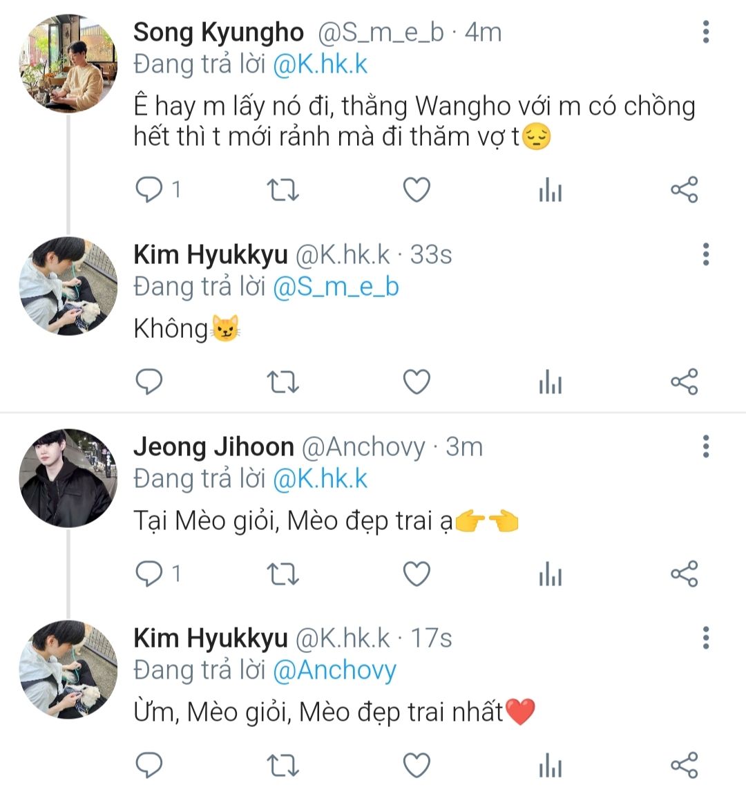Retweet Jeong Jihoon's tweet
Screen dimensions: 746x794
[283, 574]
